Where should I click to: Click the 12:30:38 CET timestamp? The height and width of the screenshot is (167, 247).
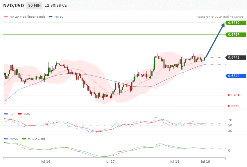(x=57, y=6)
